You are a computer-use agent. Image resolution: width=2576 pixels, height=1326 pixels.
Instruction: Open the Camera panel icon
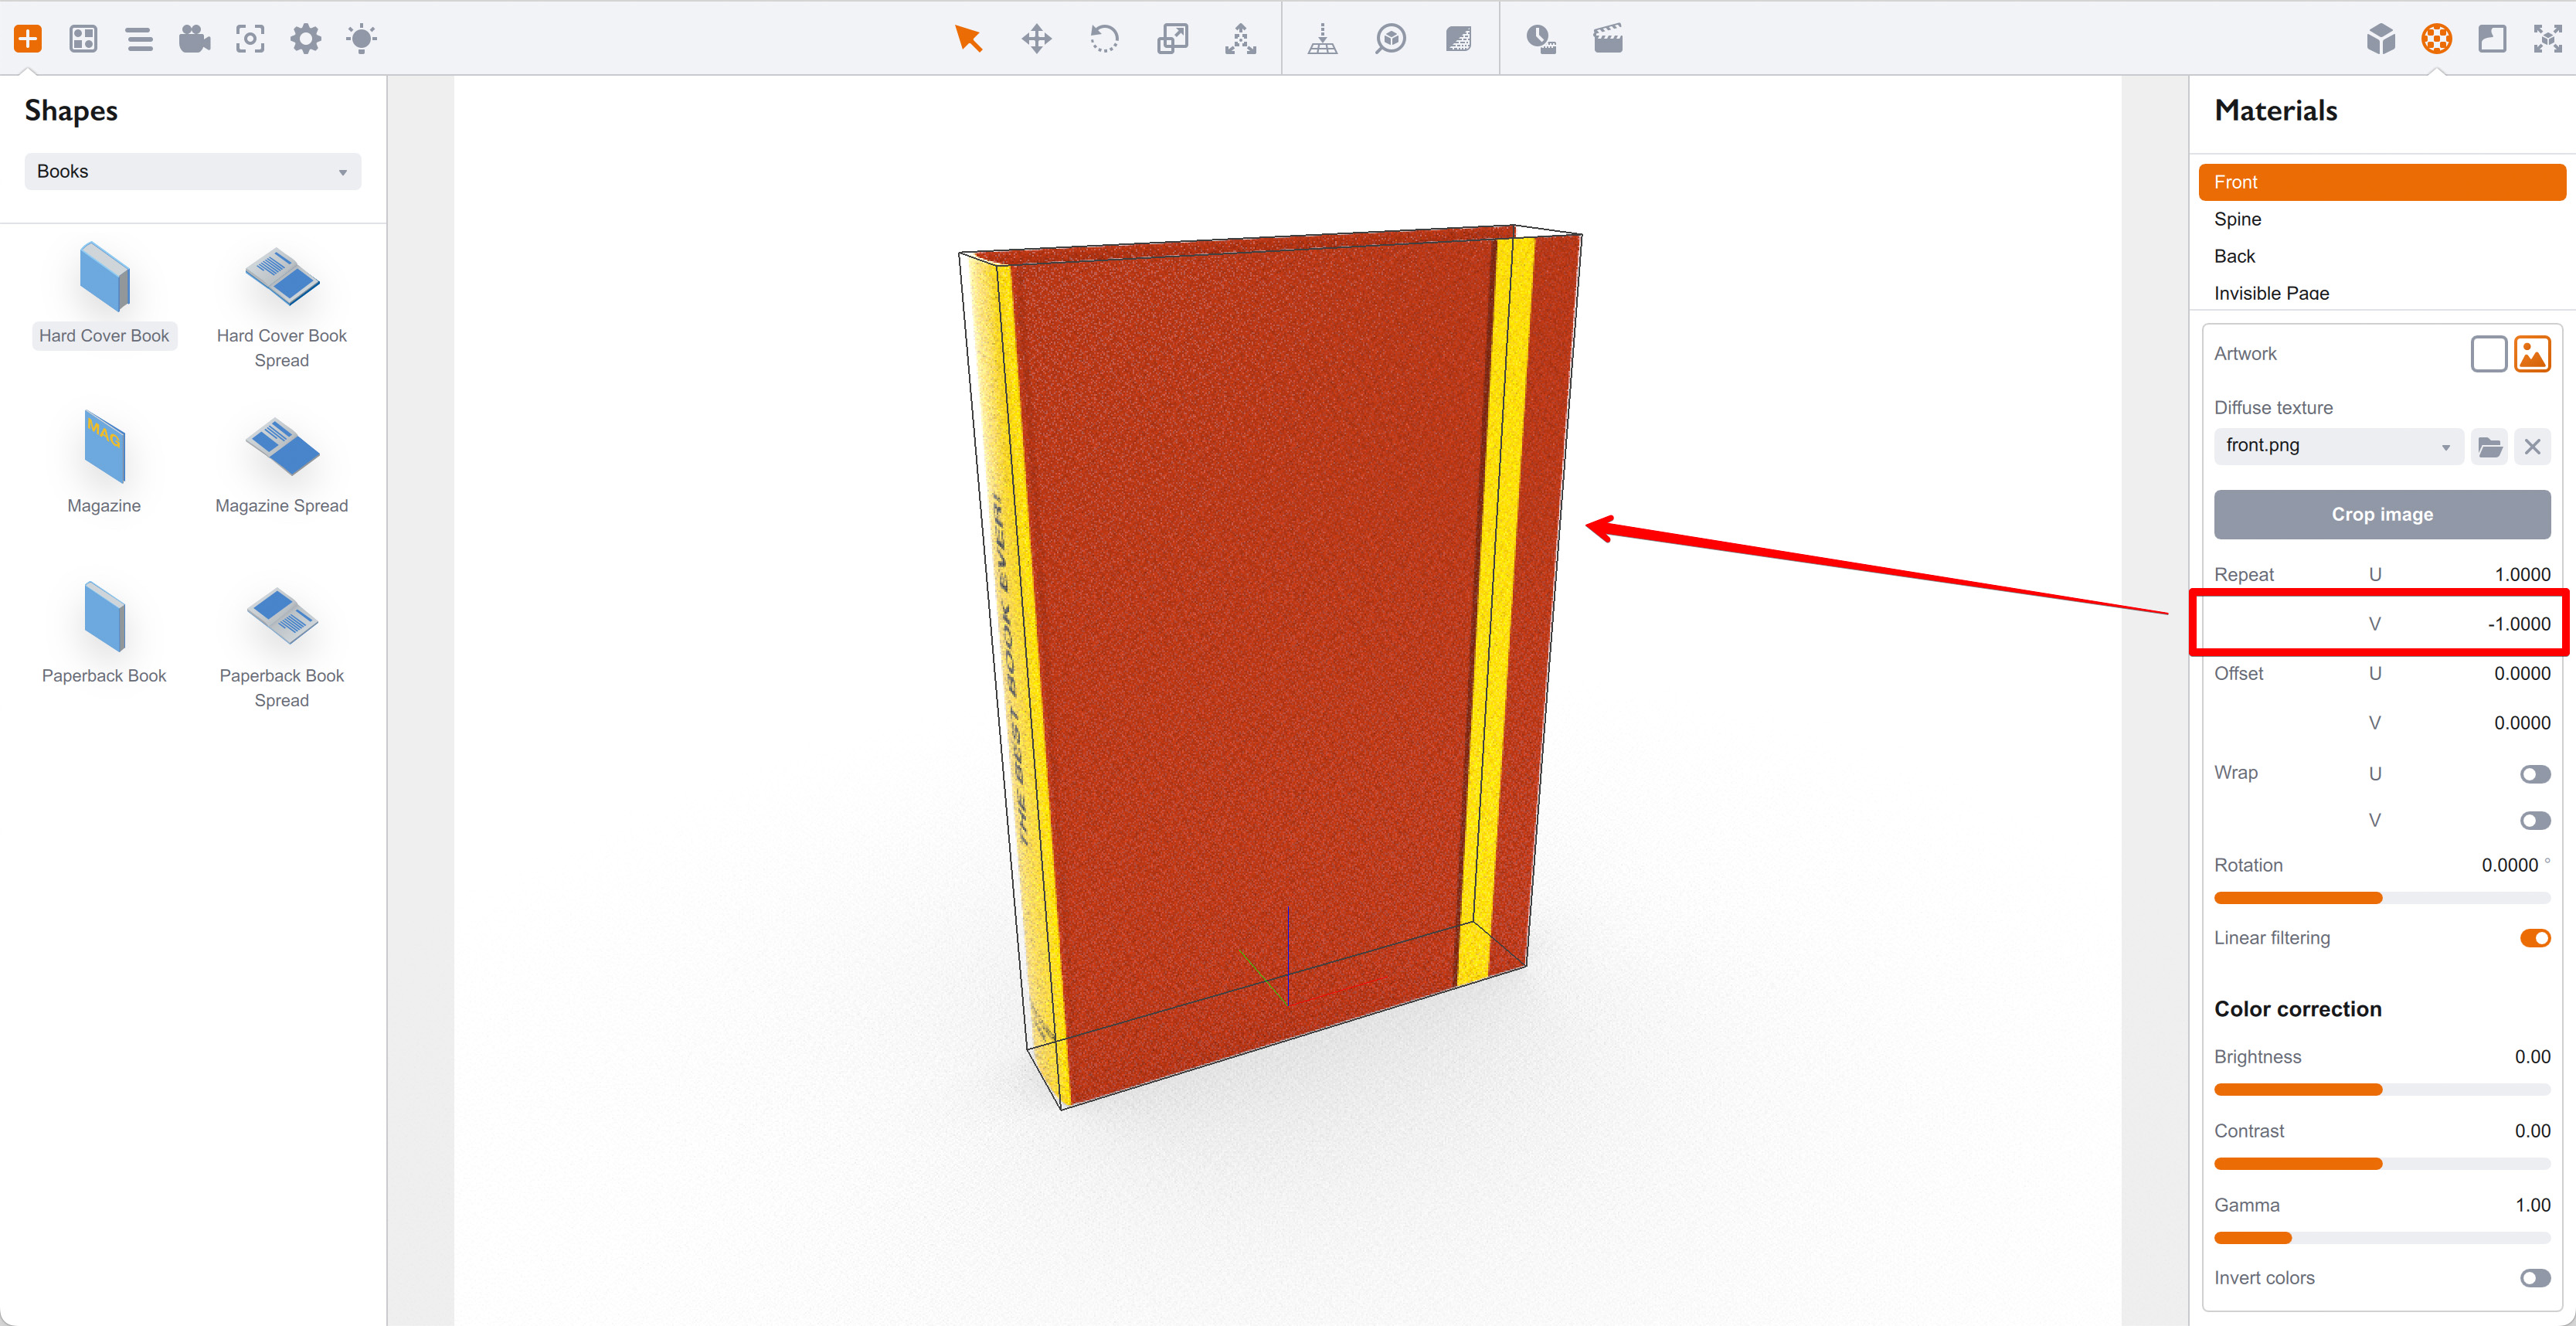195,38
